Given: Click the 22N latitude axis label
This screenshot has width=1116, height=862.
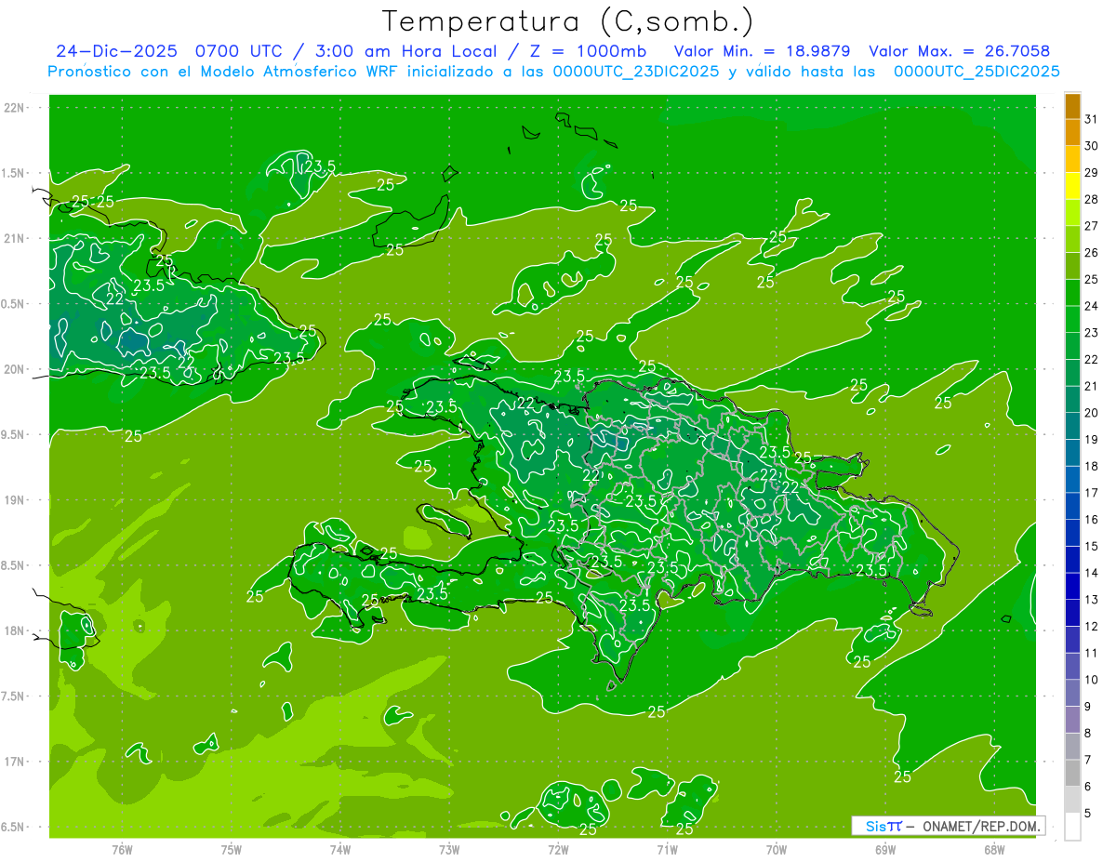Looking at the screenshot, I should [16, 108].
